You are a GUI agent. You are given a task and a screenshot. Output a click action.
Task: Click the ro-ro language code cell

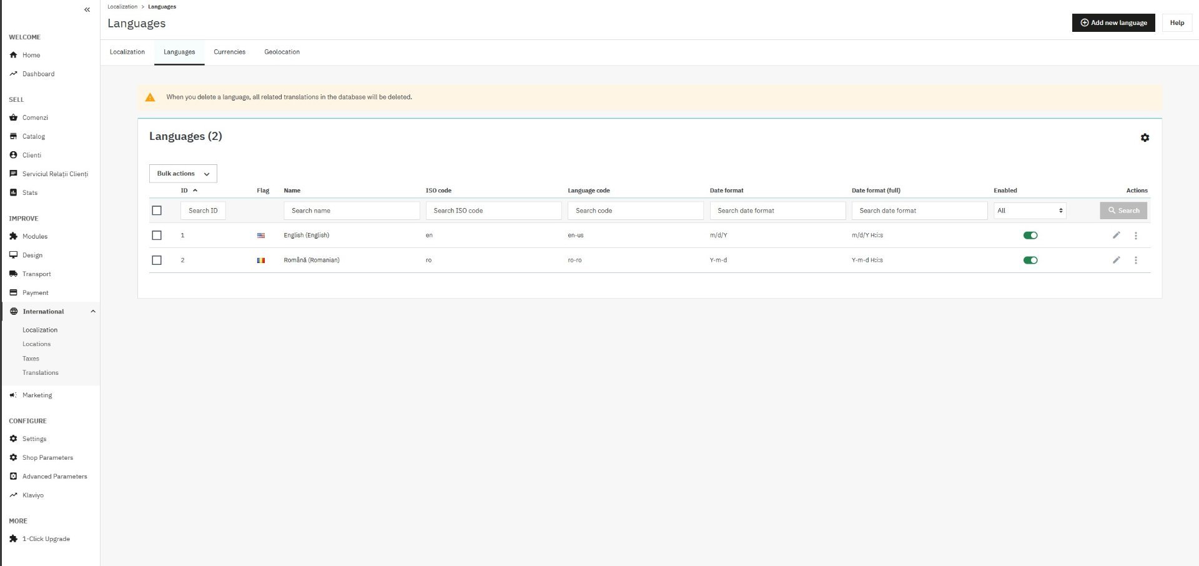pos(575,261)
